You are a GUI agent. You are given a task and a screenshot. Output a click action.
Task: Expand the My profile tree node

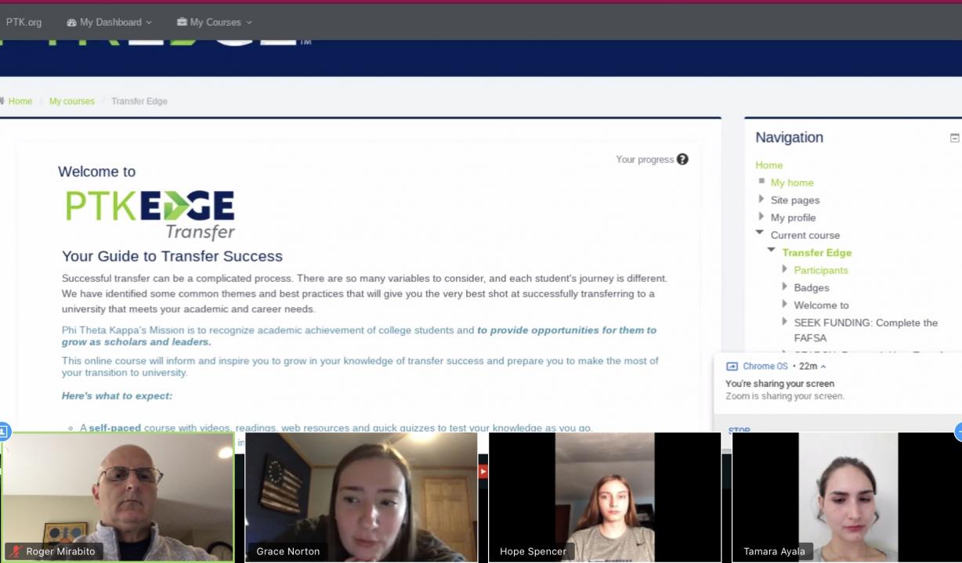[761, 217]
